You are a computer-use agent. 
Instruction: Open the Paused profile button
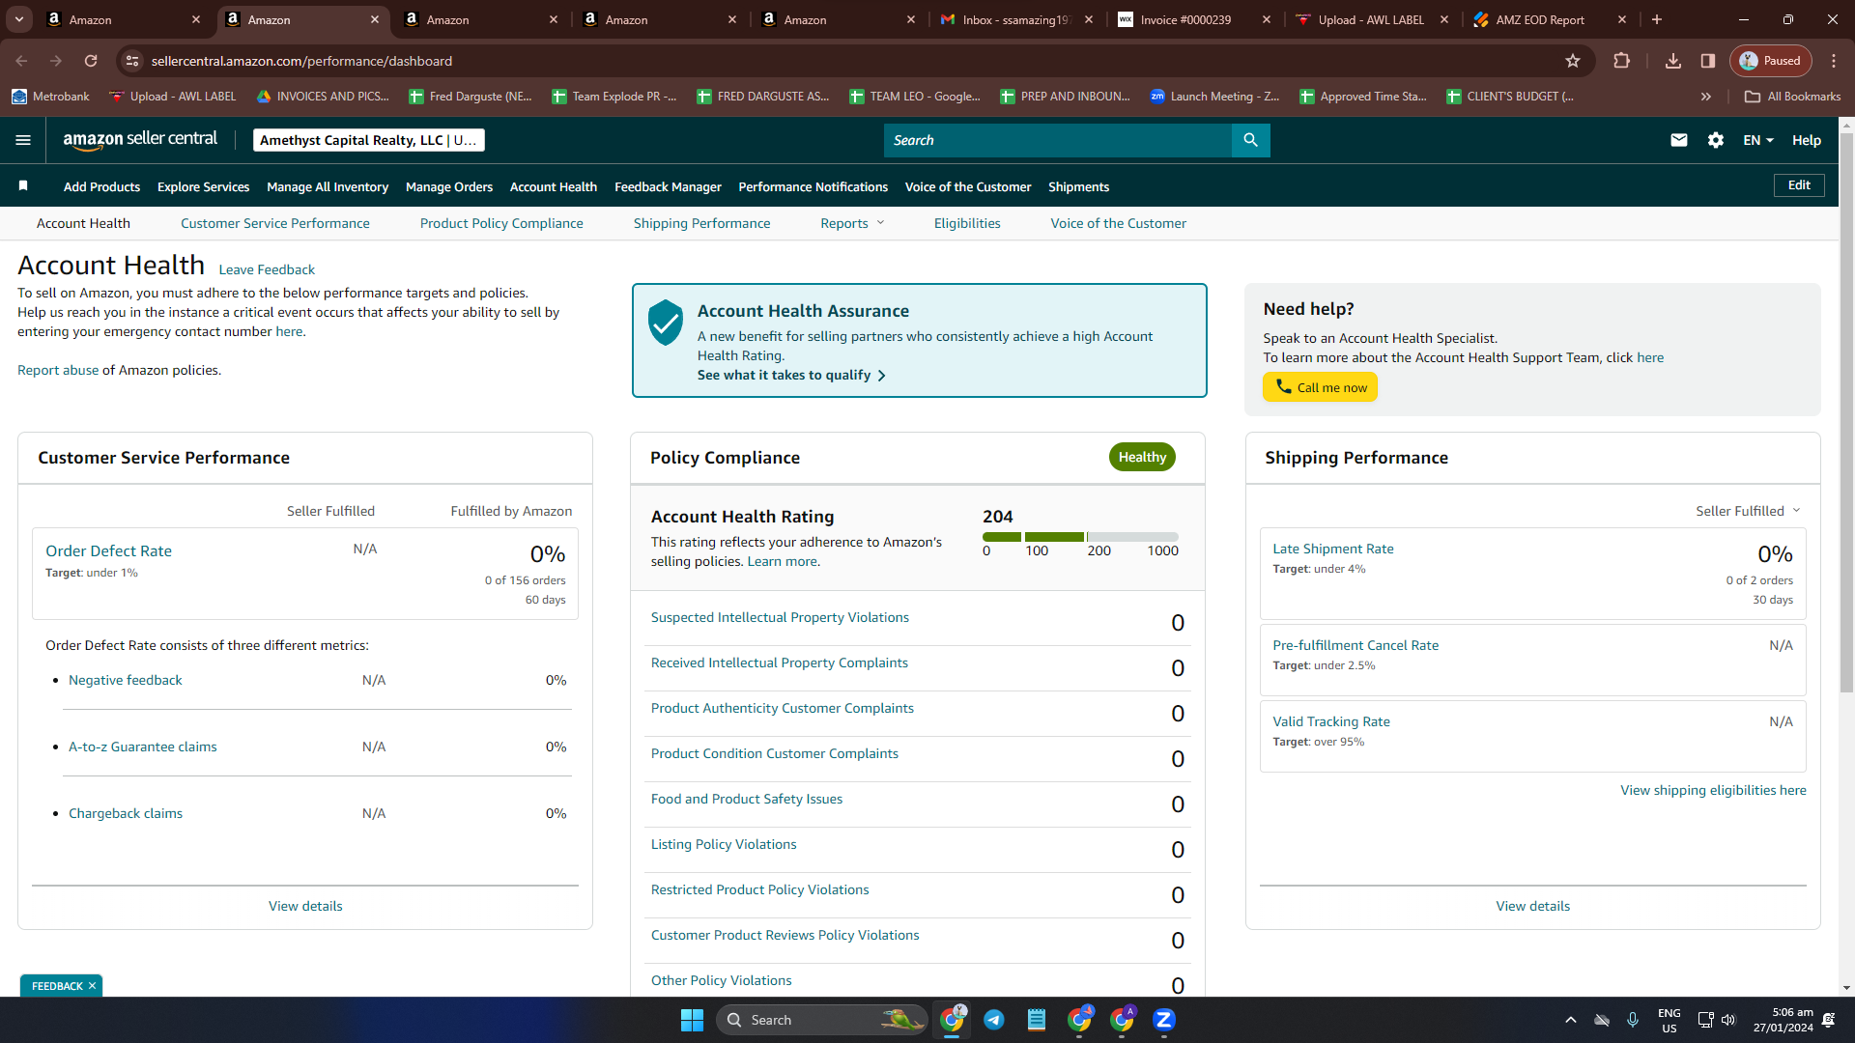[1771, 61]
